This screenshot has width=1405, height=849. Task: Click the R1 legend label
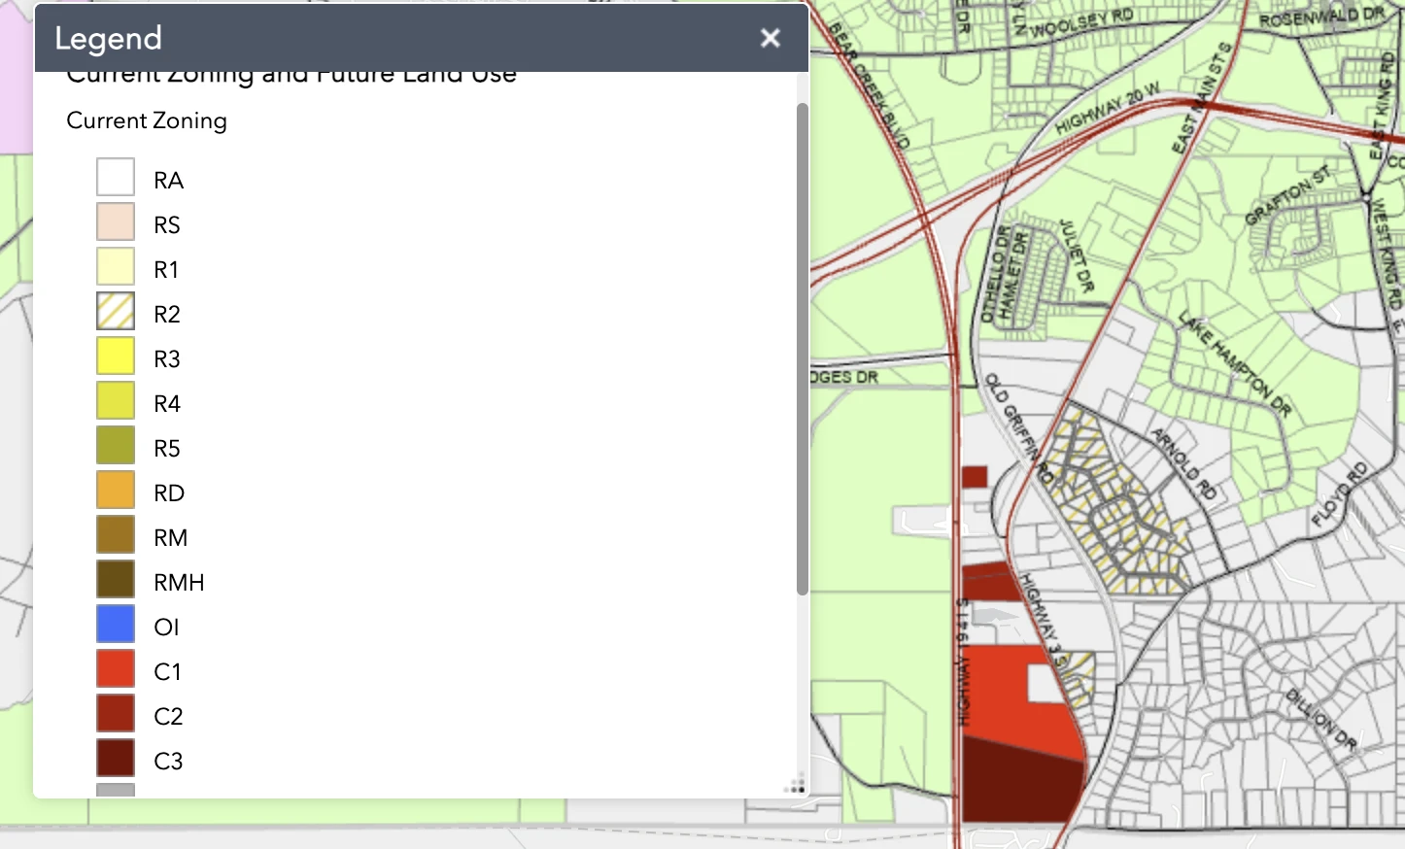coord(166,270)
